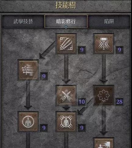
Task: Switch to the 陷阱 tab
Action: click(x=109, y=21)
